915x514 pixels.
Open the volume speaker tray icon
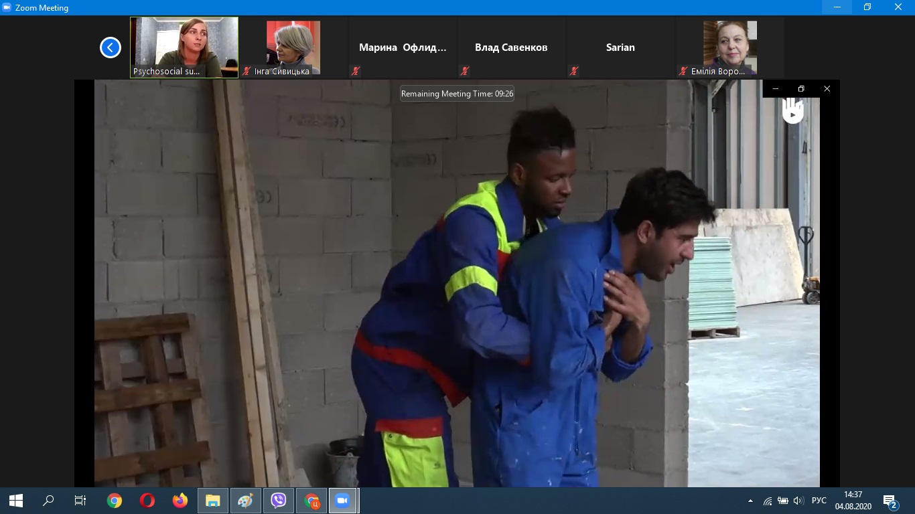798,501
